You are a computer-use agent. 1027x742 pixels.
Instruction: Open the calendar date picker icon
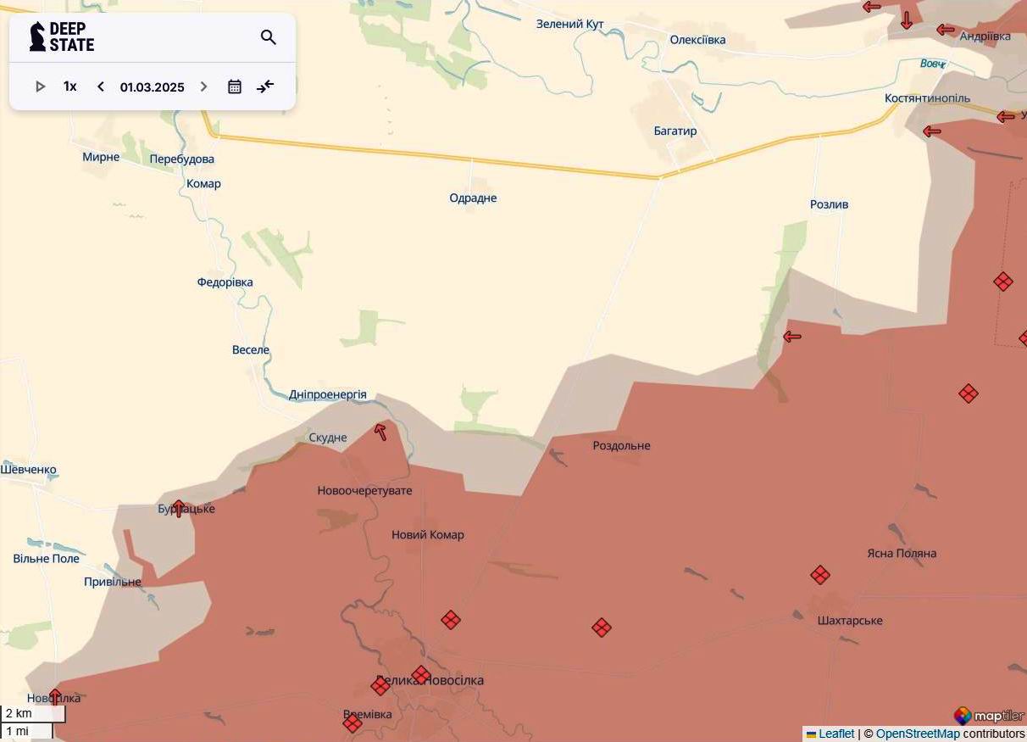(235, 86)
